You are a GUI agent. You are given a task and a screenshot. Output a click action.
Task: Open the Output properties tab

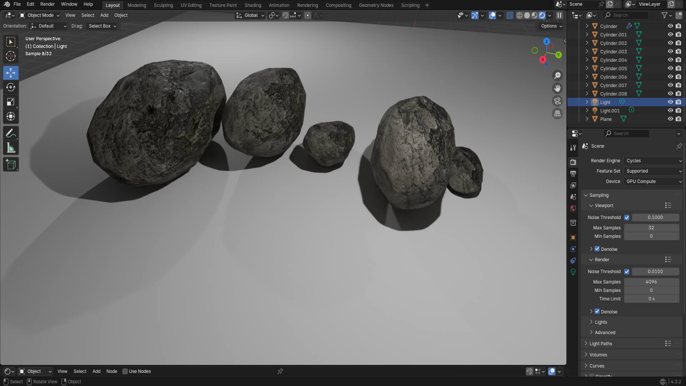click(573, 174)
